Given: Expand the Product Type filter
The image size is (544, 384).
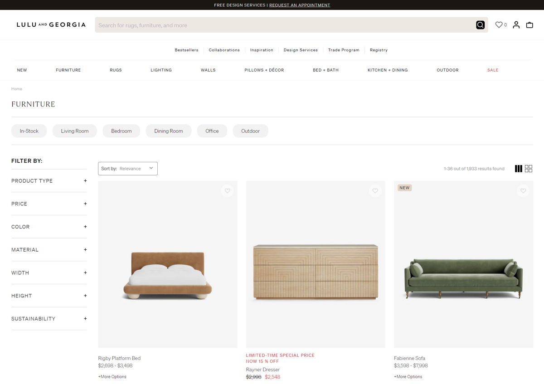Looking at the screenshot, I should (x=49, y=181).
